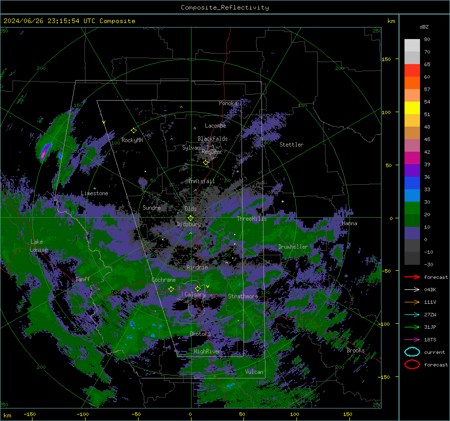
Task: Click the Lacombe city label
Action: pyautogui.click(x=215, y=126)
